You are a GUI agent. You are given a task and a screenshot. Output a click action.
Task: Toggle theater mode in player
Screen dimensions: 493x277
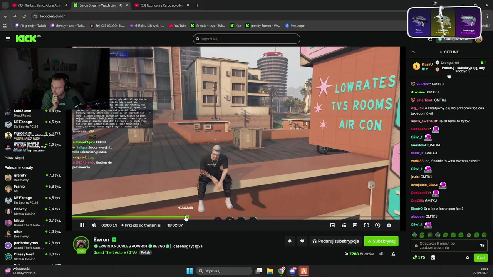coord(355,225)
